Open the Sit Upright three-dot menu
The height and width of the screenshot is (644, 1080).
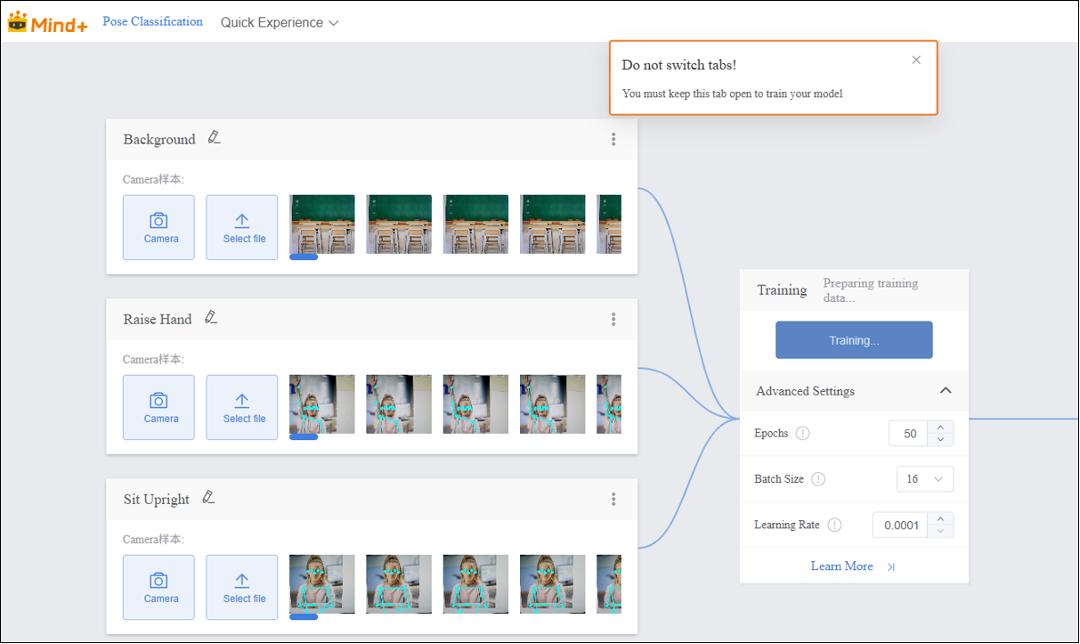(x=613, y=500)
